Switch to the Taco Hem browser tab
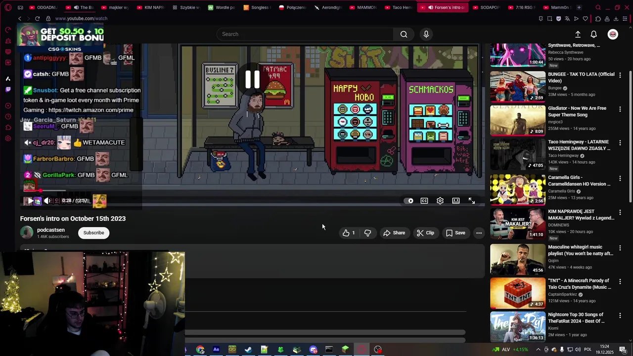633x356 pixels. (x=398, y=7)
